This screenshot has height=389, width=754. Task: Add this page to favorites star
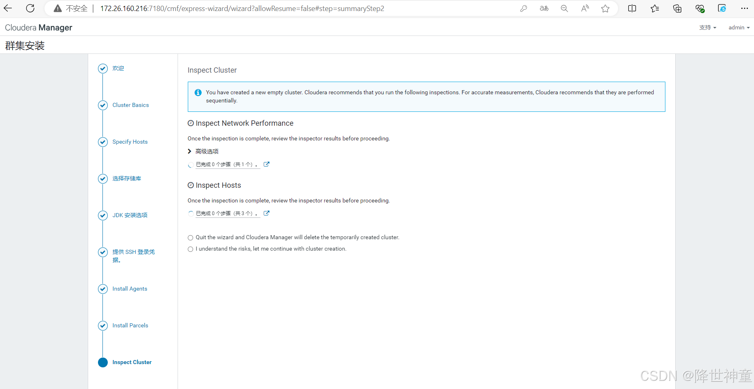(605, 9)
